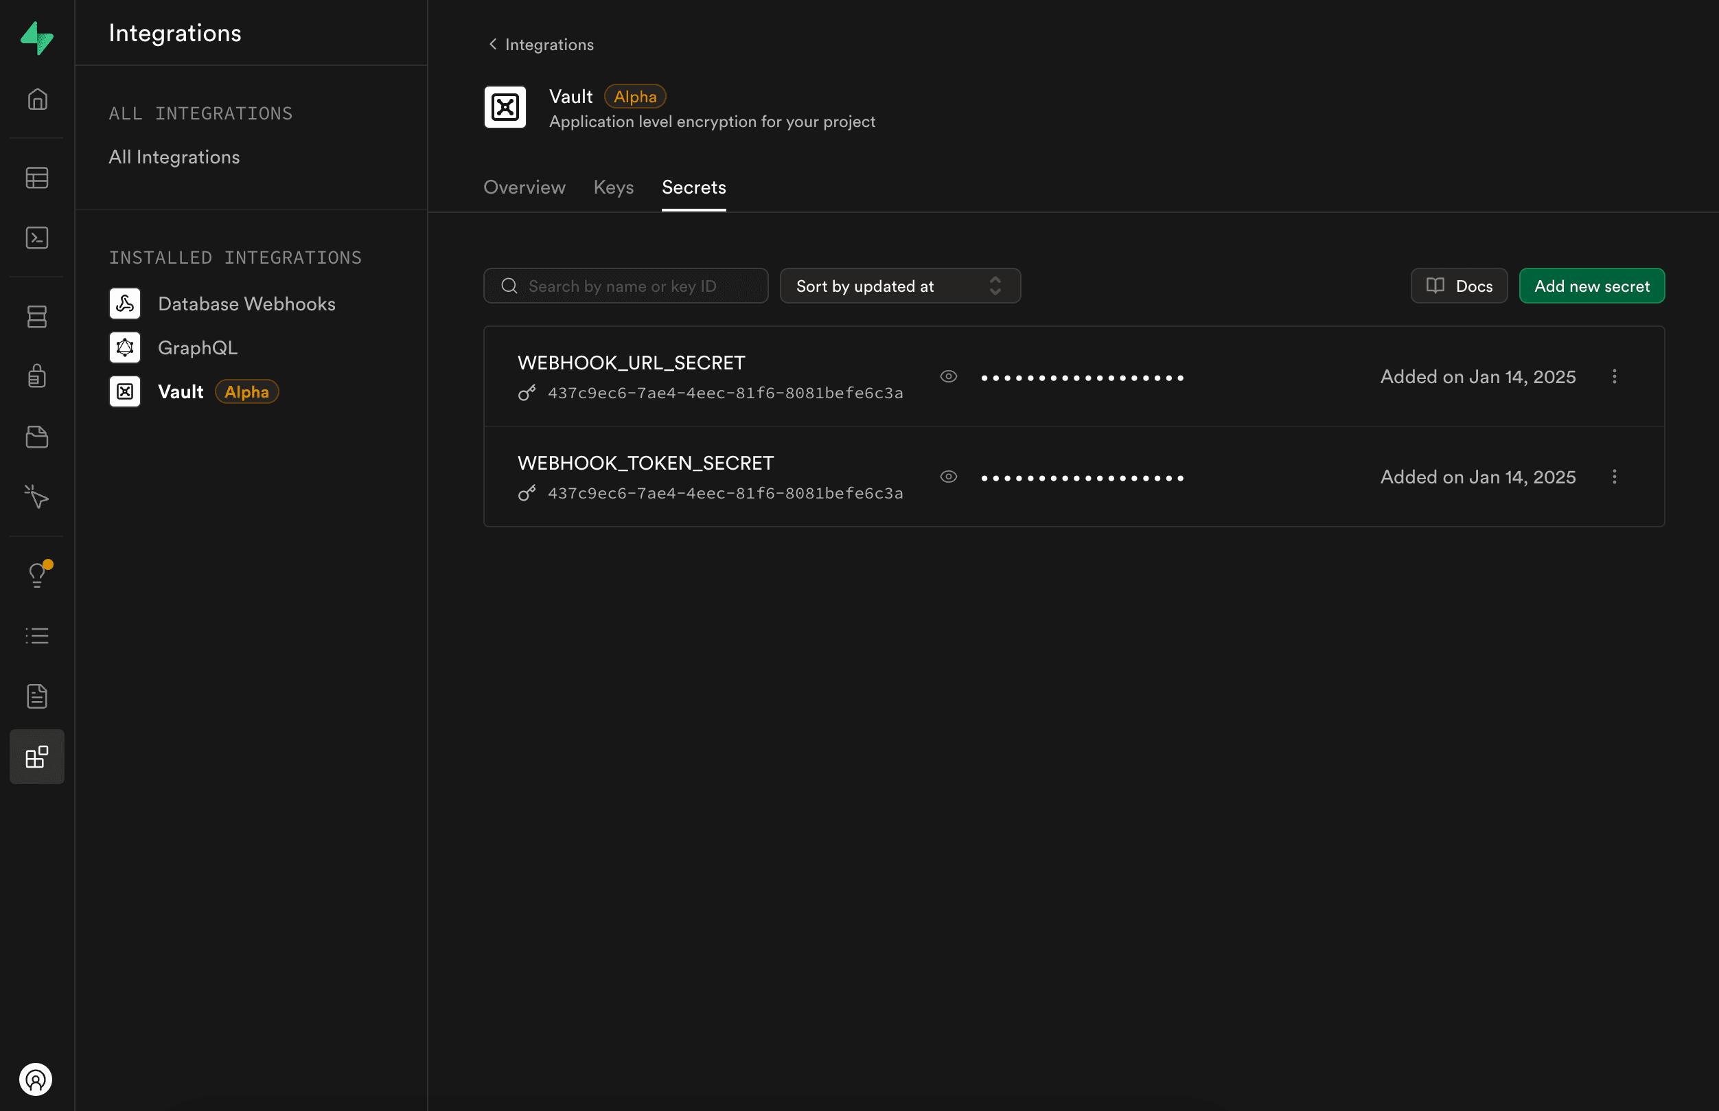Click the Vault icon in installed integrations
Image resolution: width=1719 pixels, height=1111 pixels.
(126, 391)
